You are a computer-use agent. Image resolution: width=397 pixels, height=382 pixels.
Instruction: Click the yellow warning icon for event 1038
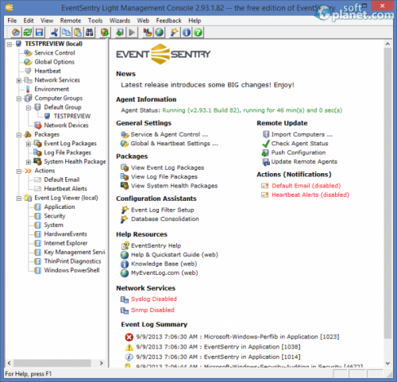tap(129, 347)
